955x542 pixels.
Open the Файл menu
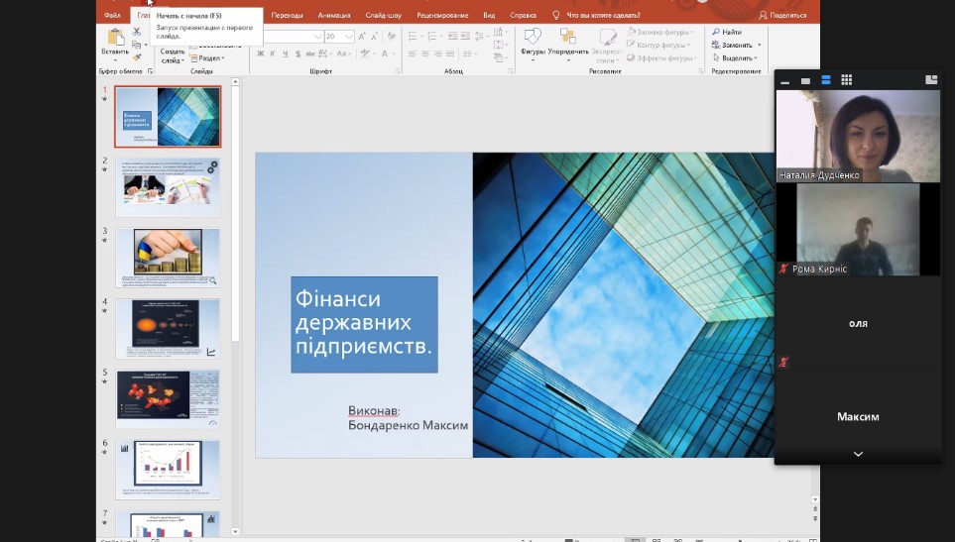pos(112,16)
